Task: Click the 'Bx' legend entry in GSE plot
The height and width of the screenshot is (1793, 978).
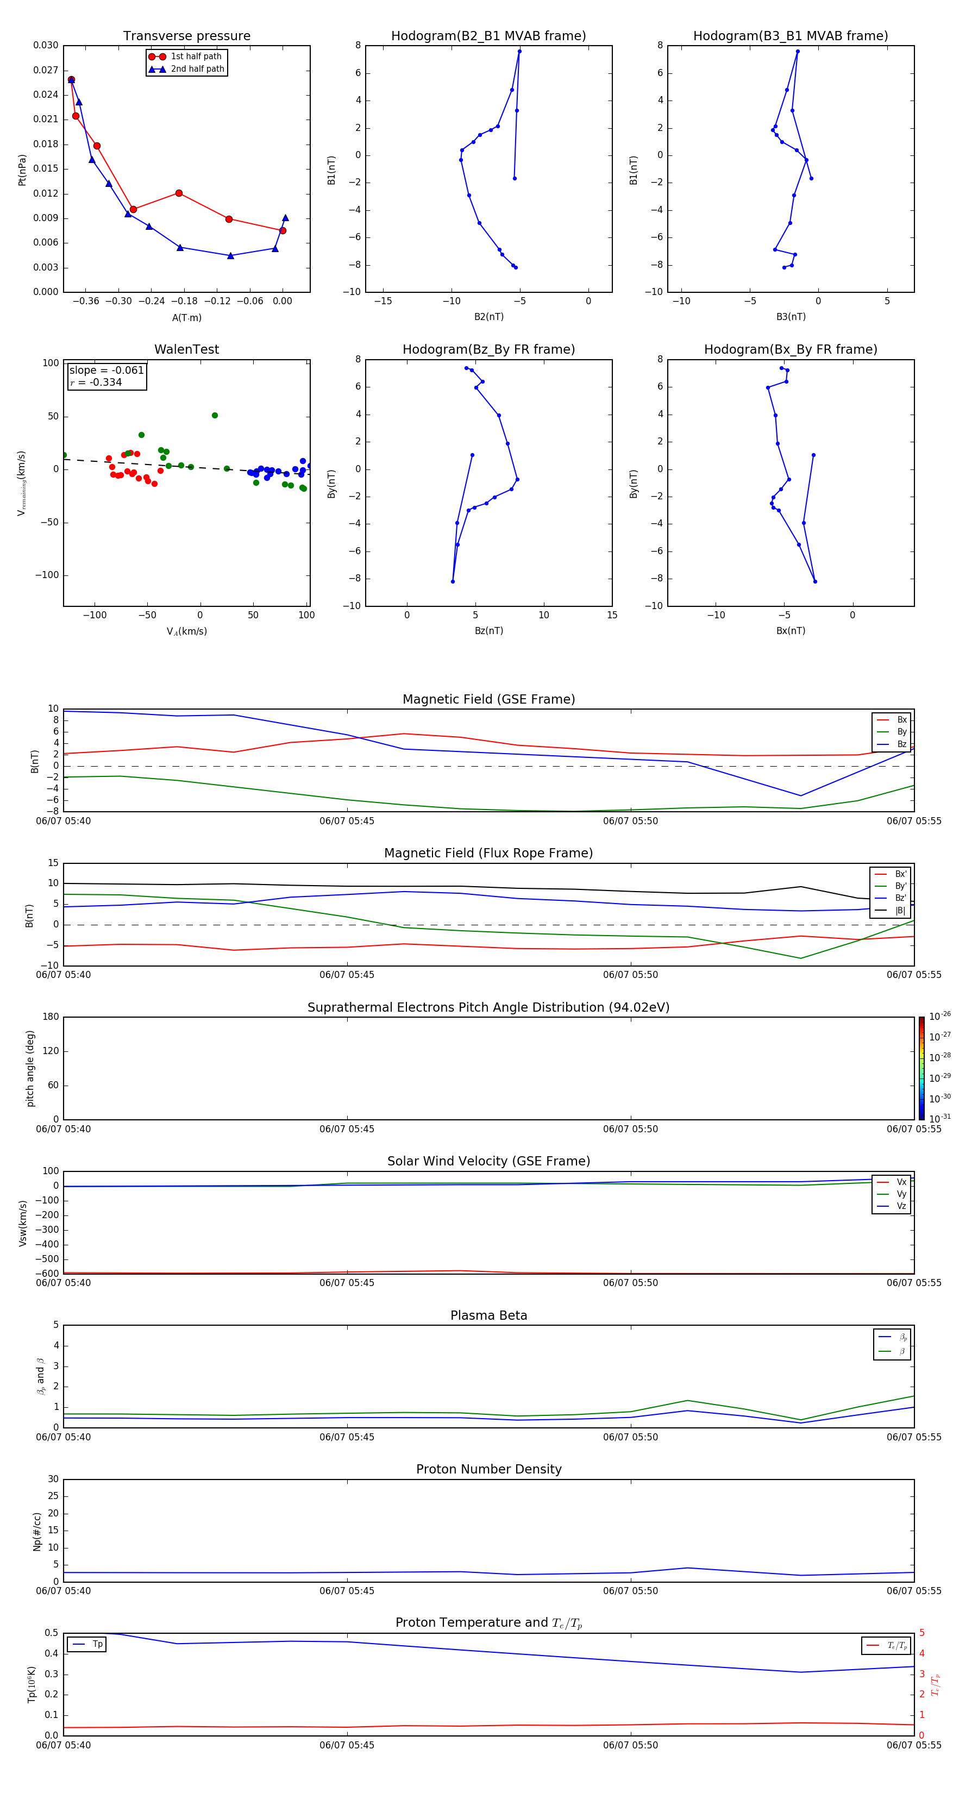Action: point(892,720)
